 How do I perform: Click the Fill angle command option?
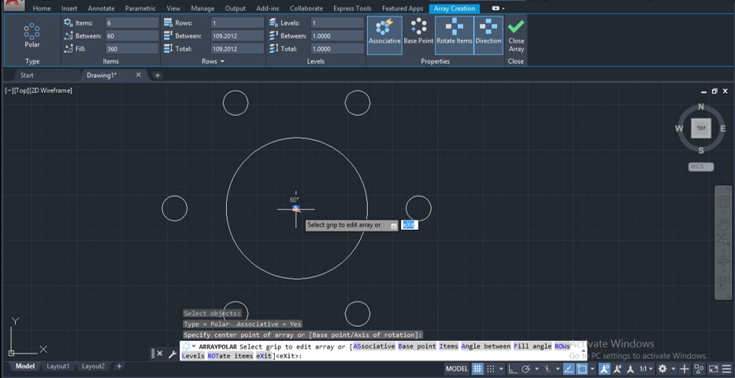point(533,346)
